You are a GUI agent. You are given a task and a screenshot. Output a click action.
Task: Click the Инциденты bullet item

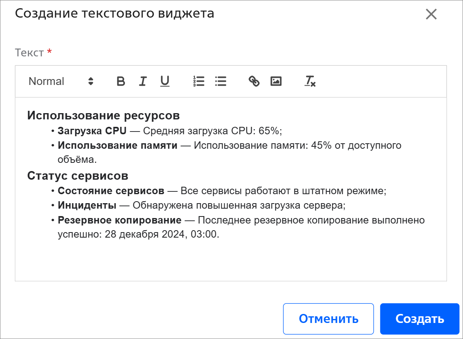coord(202,205)
